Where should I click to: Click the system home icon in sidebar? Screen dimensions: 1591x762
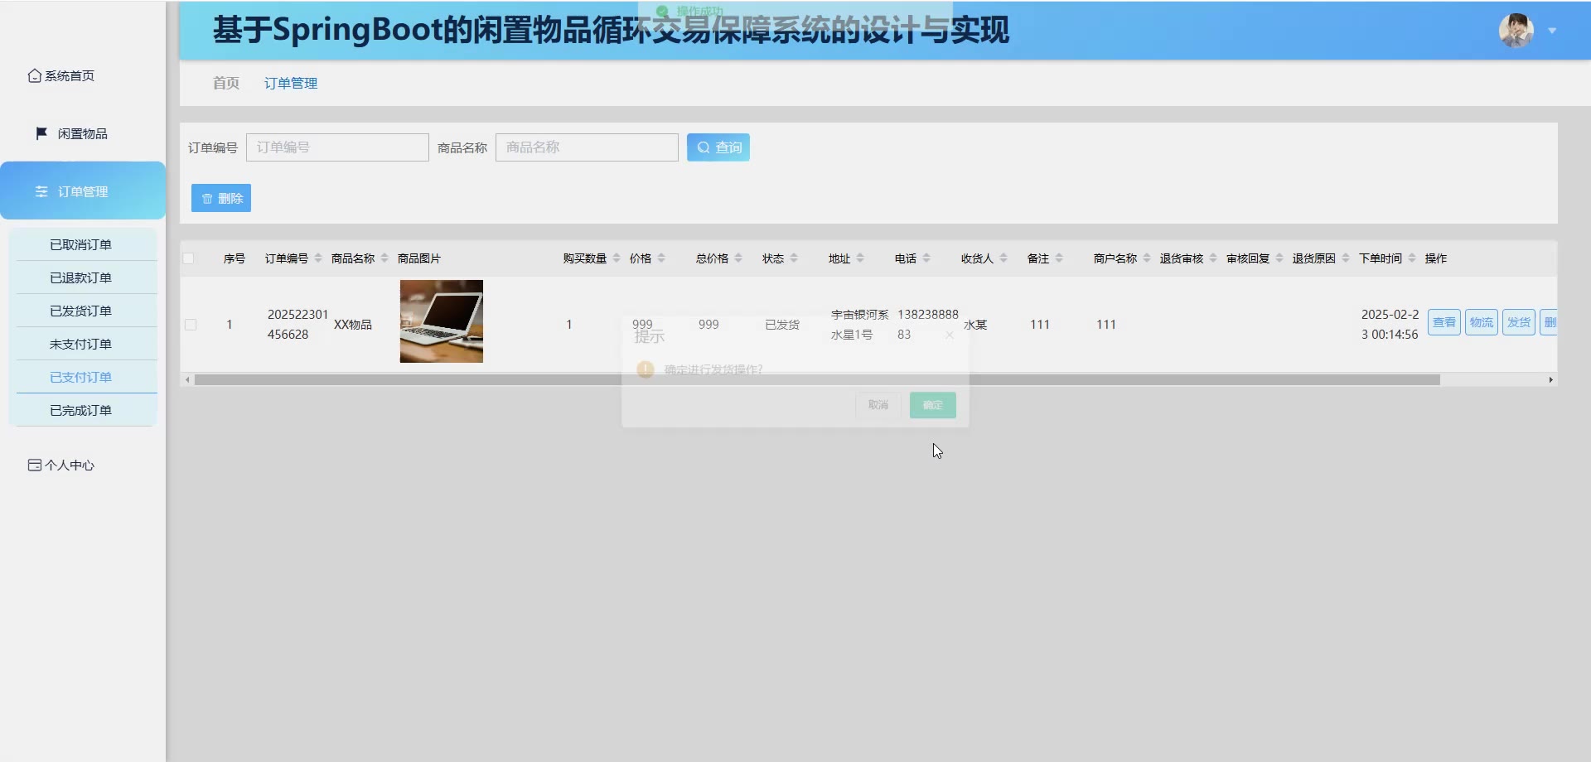pos(34,75)
